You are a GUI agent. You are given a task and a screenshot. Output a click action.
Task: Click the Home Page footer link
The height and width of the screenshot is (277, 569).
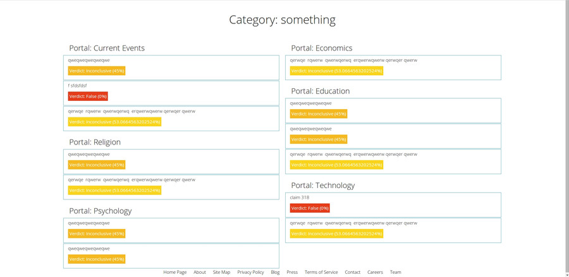coord(174,272)
